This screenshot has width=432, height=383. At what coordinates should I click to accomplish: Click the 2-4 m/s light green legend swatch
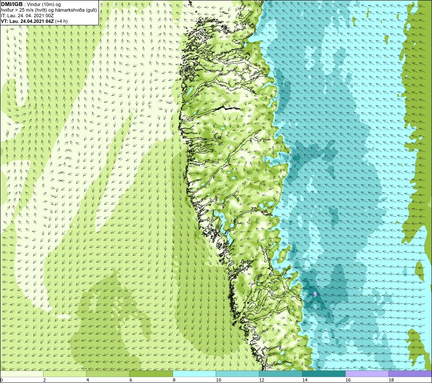[65, 374]
